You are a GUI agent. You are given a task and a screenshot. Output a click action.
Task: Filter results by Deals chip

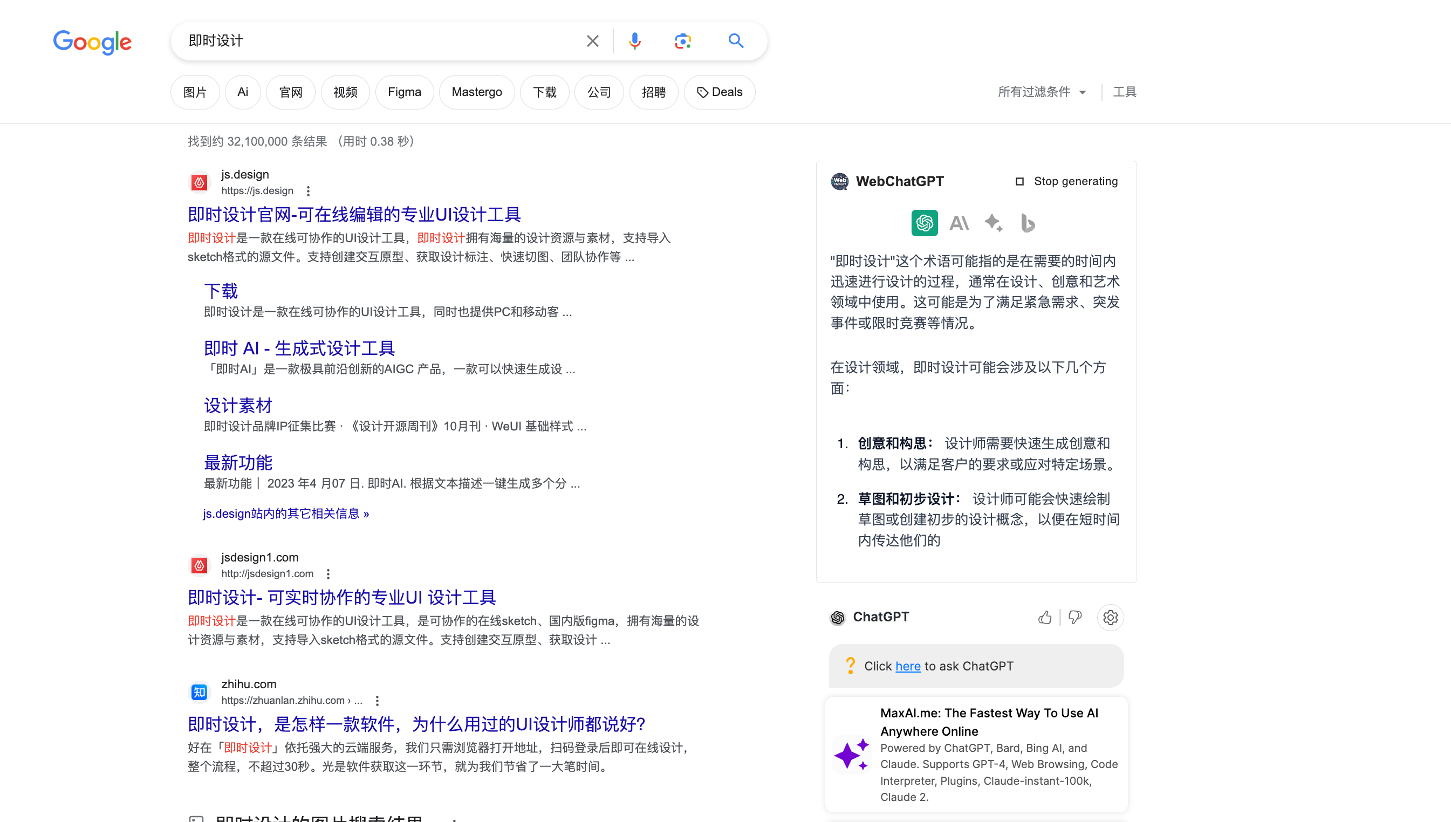[720, 92]
